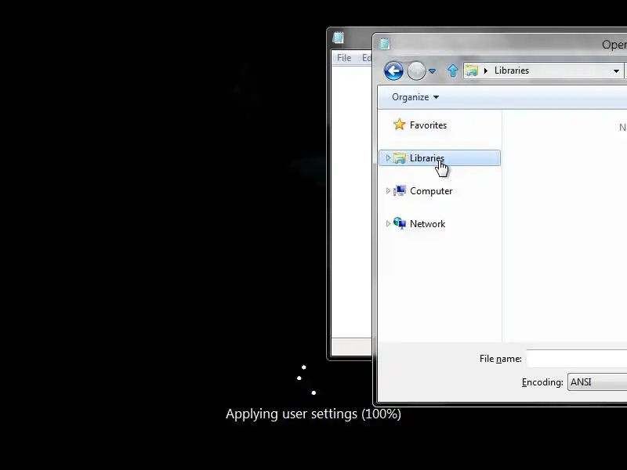Click into the File name field

577,359
